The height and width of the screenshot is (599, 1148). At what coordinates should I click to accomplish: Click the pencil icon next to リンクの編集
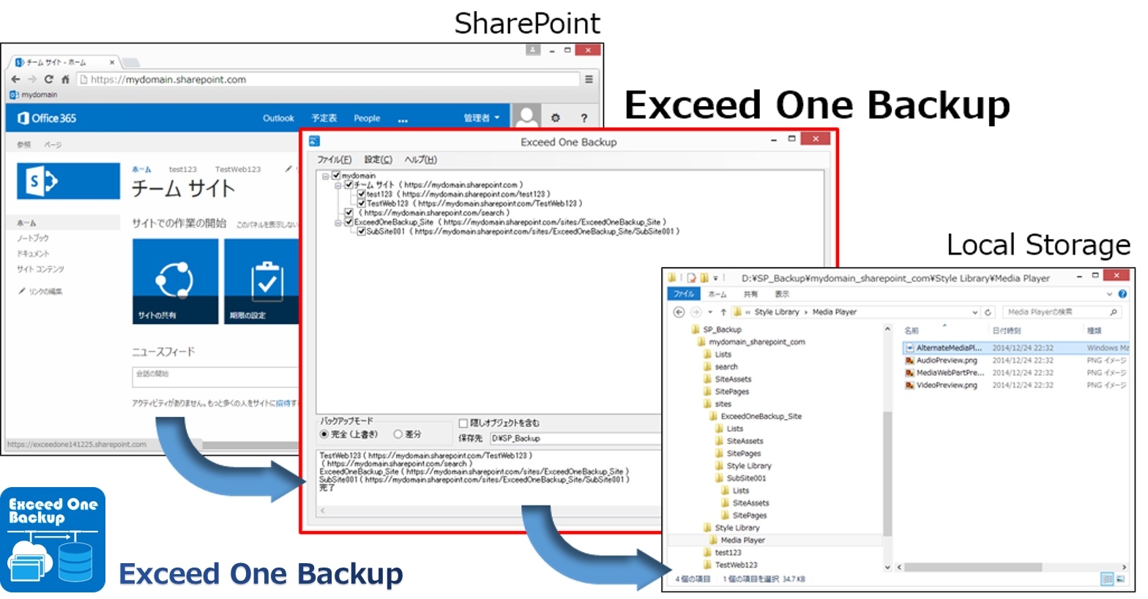pos(22,291)
